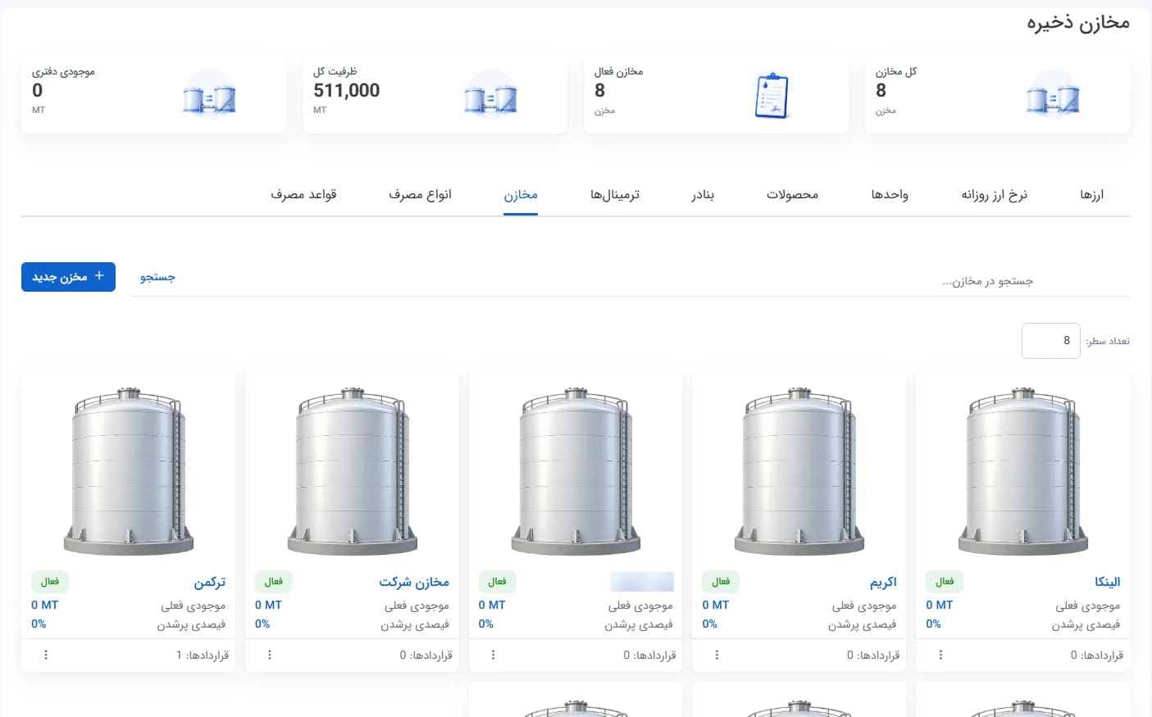
Task: Go to the واحدها tab
Action: point(890,195)
